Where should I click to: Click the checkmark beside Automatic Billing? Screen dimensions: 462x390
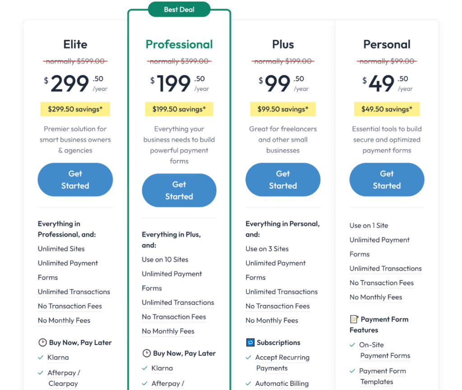249,384
